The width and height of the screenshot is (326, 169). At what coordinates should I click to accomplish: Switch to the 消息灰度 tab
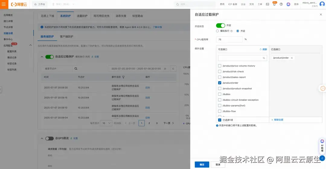121,16
